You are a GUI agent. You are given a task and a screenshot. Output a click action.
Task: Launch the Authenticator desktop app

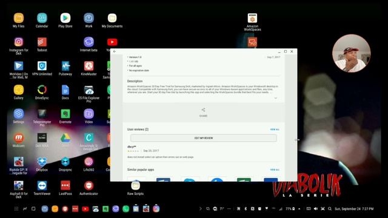[x=89, y=186]
